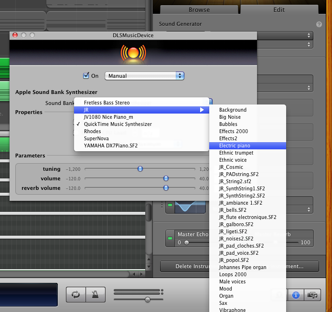
Task: Select the Rhodes sound bank
Action: 141,131
